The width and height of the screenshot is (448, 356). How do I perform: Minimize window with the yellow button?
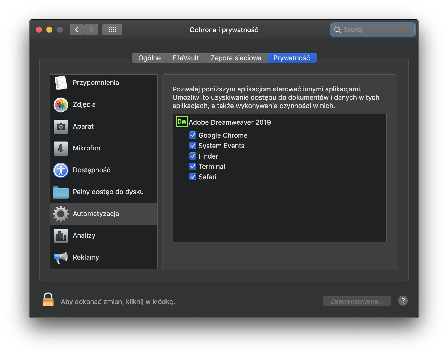(49, 30)
